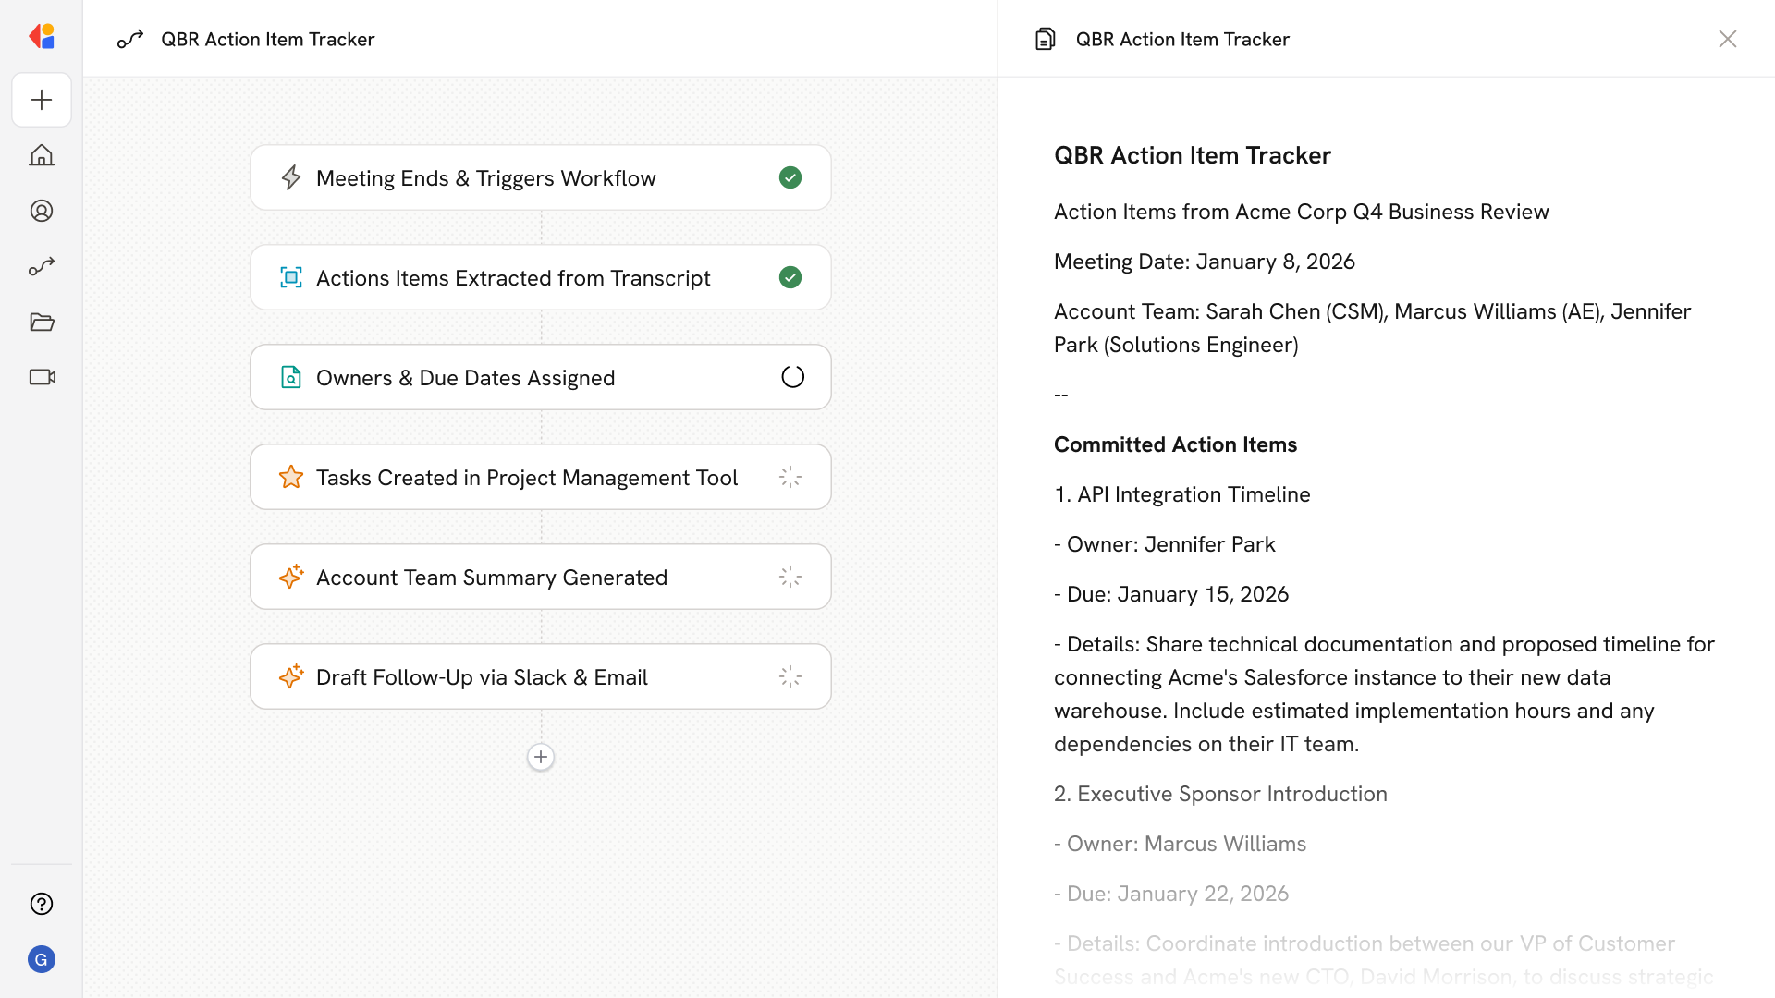Open the Files folder in sidebar
Image resolution: width=1775 pixels, height=998 pixels.
(x=42, y=322)
